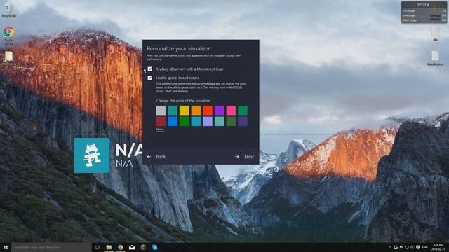
Task: Choose the orange color swatch
Action: [x=196, y=111]
